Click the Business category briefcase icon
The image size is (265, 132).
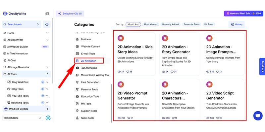coord(77,39)
